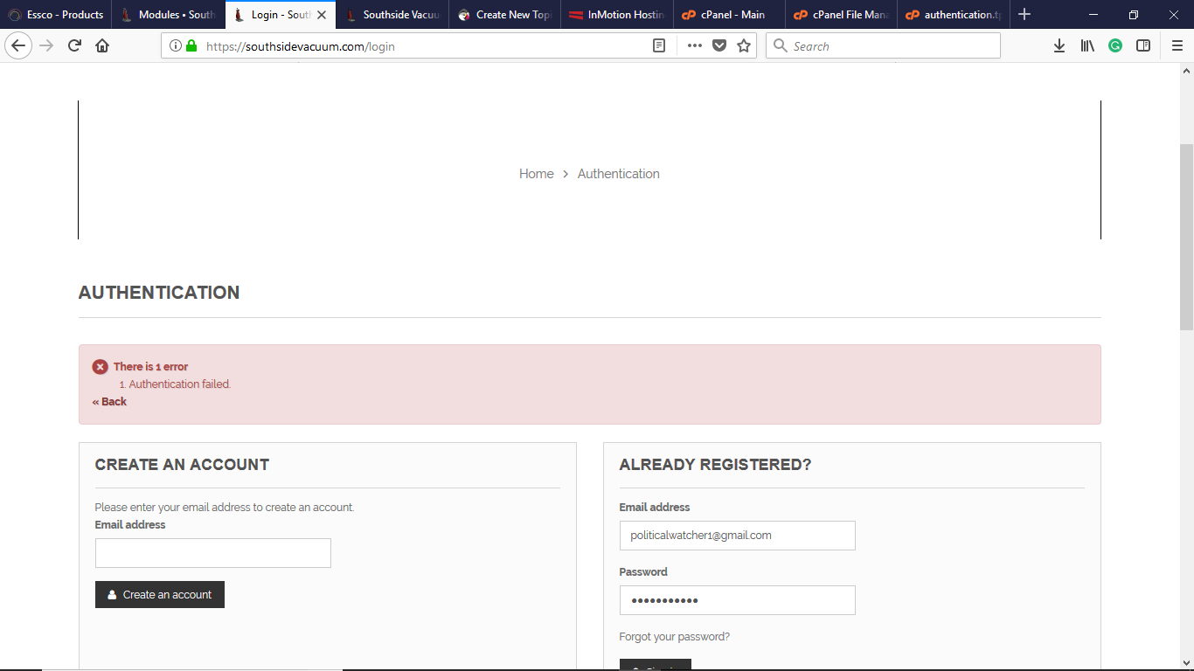Reload the current page

(74, 46)
